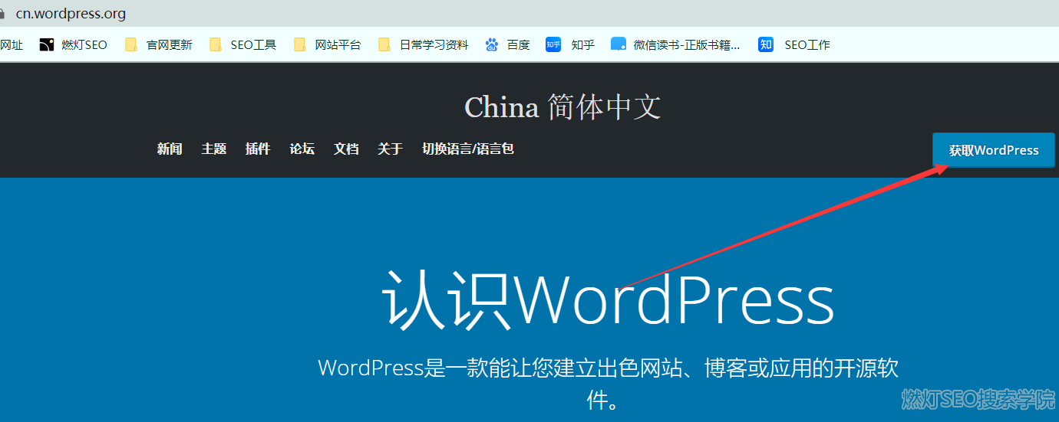Open the SEO工具 bookmark folder
The image size is (1059, 422).
coord(242,44)
